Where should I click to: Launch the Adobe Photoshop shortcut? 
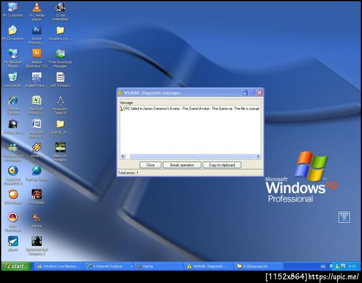pos(36,34)
